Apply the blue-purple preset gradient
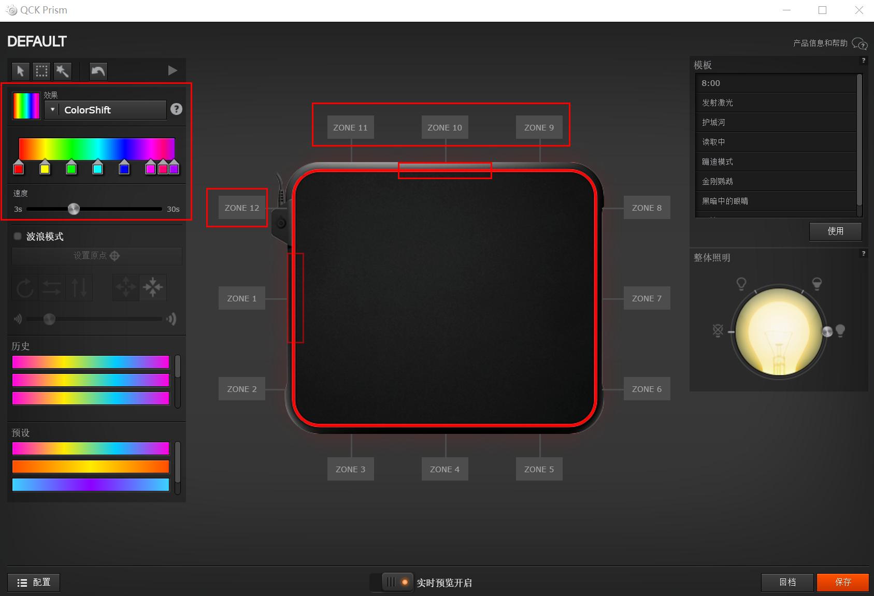Screen dimensions: 874x596 coord(91,485)
